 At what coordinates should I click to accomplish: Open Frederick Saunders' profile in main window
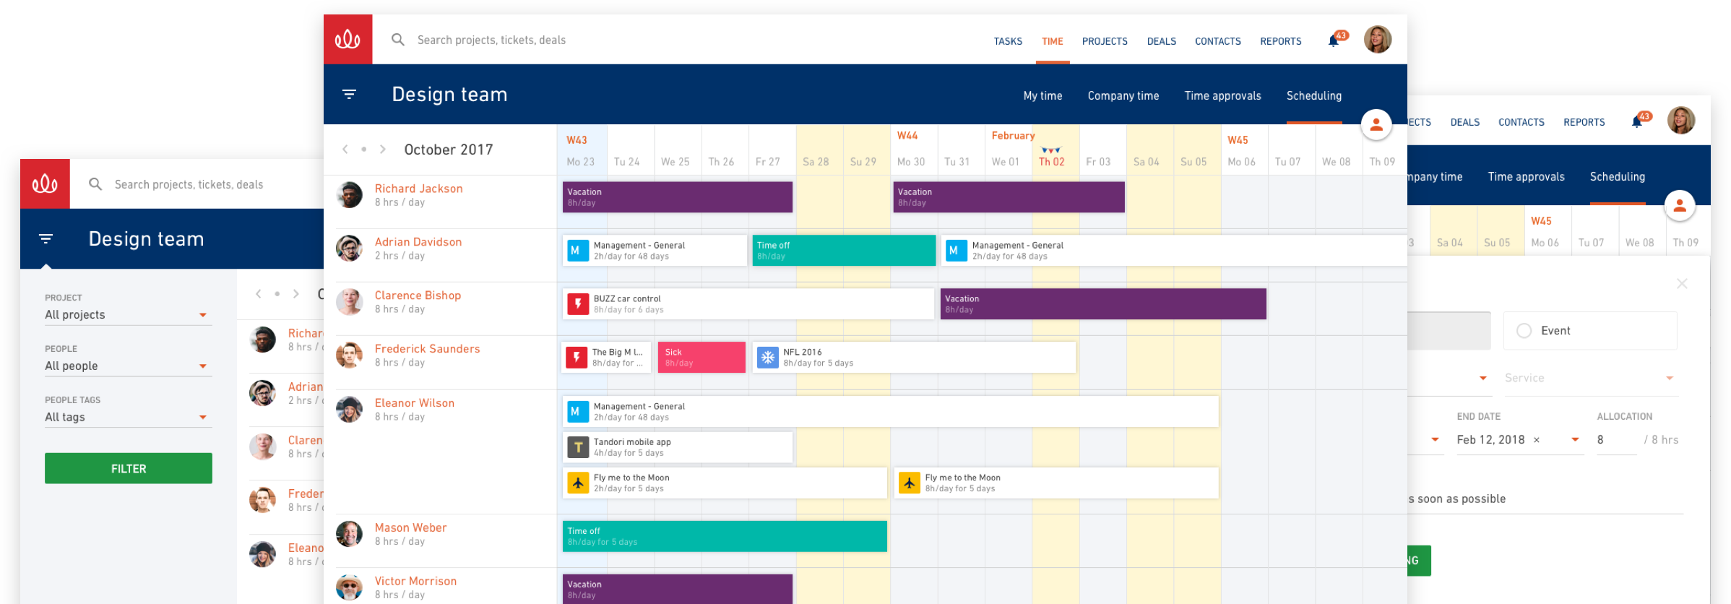[427, 349]
